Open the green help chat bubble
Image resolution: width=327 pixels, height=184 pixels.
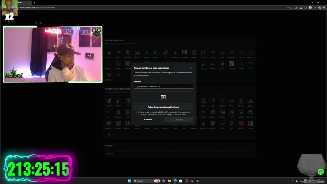click(321, 172)
